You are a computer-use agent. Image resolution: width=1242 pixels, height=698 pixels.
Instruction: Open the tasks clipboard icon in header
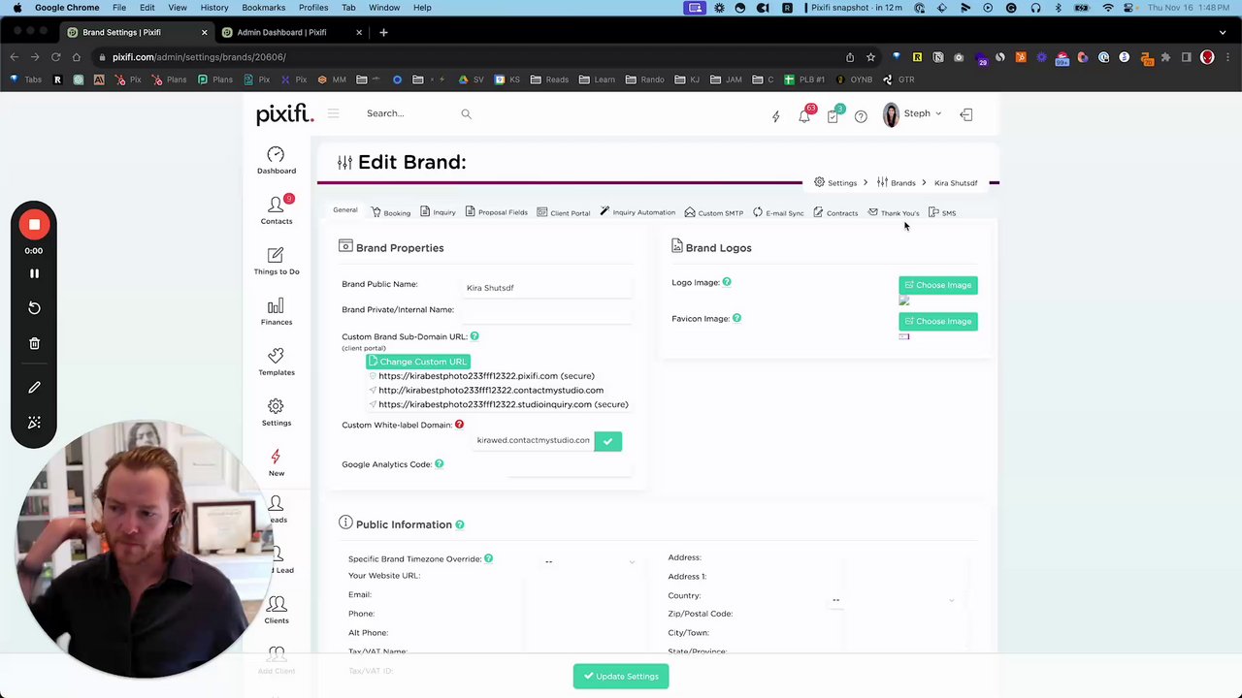click(833, 115)
